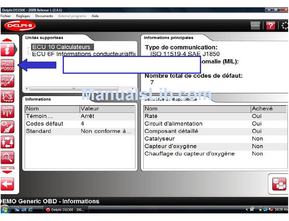This screenshot has width=289, height=221.
Task: Click the Achevé column header
Action: (269, 109)
